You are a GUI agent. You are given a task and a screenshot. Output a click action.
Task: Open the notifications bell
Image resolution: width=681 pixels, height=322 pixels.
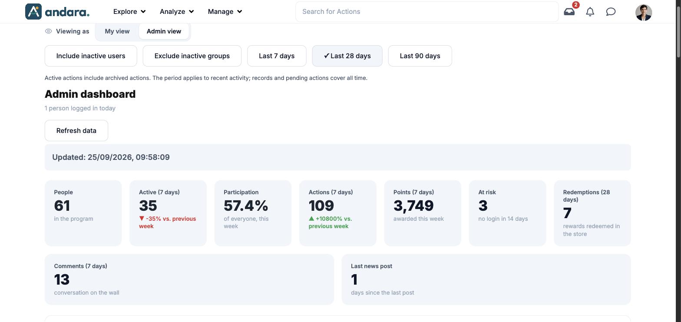coord(590,12)
